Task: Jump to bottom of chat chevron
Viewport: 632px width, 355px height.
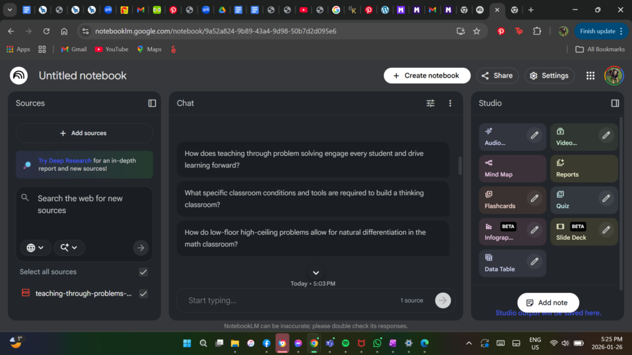Action: [x=316, y=273]
